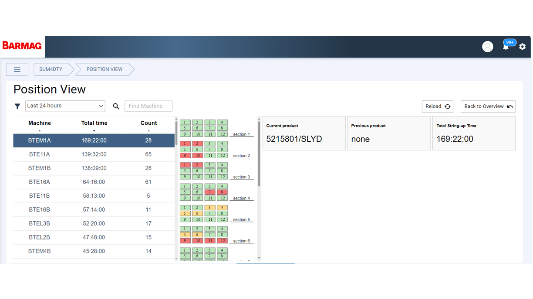Viewport: 533px width, 299px height.
Task: Select orange position 3 in section 5
Action: (210, 208)
